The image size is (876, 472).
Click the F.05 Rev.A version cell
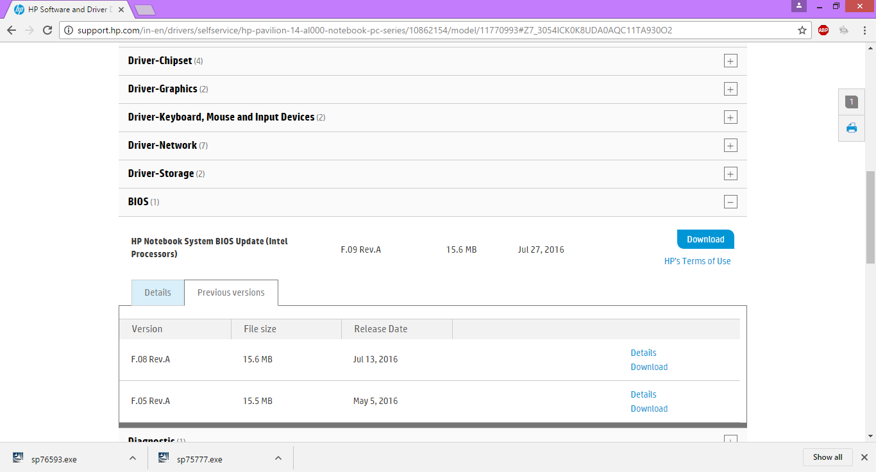pos(150,401)
